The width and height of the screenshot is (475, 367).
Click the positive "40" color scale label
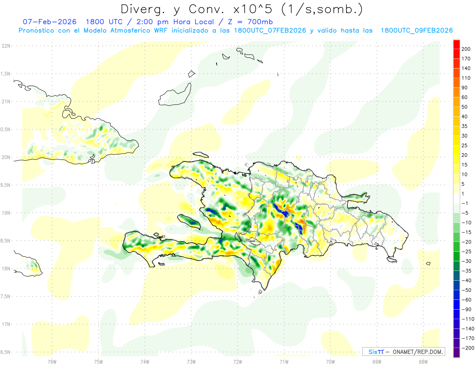pos(465,116)
